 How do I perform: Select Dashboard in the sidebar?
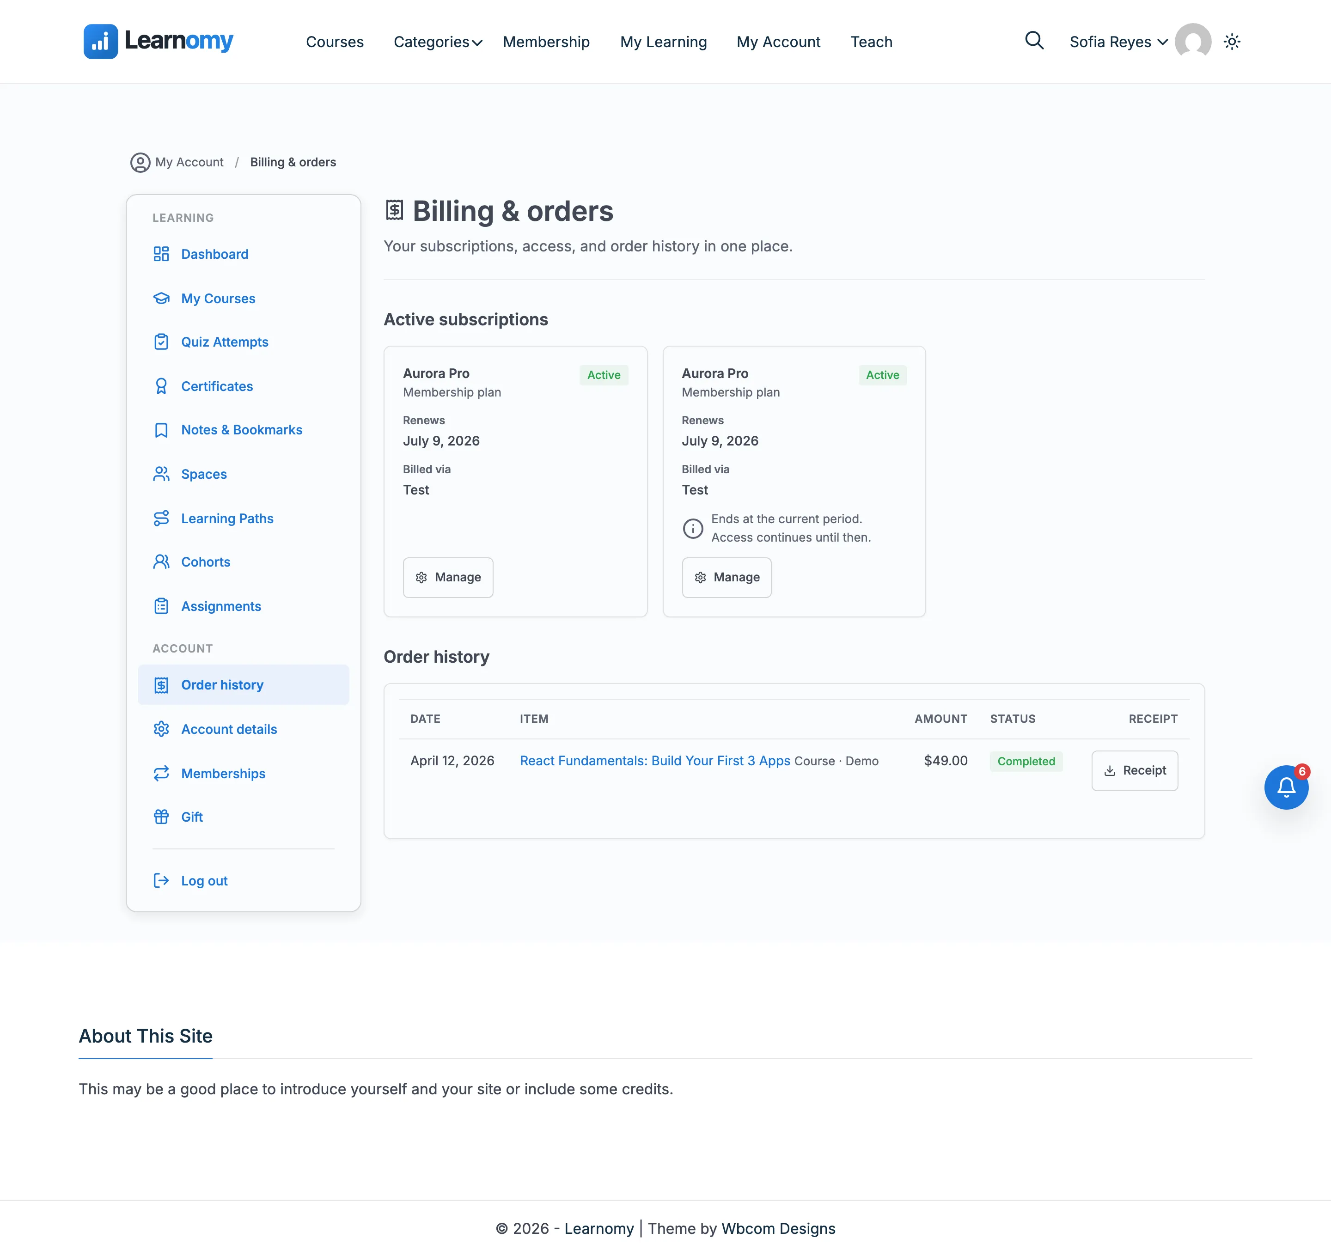[243, 254]
